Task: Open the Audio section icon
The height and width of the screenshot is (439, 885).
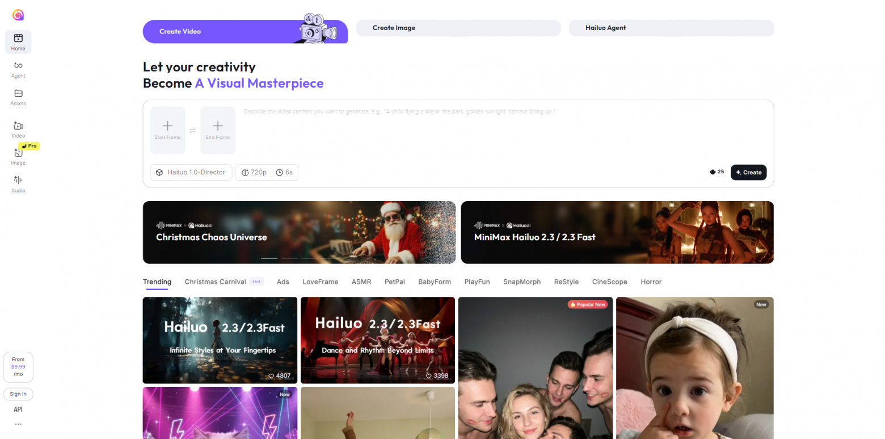Action: (x=18, y=180)
